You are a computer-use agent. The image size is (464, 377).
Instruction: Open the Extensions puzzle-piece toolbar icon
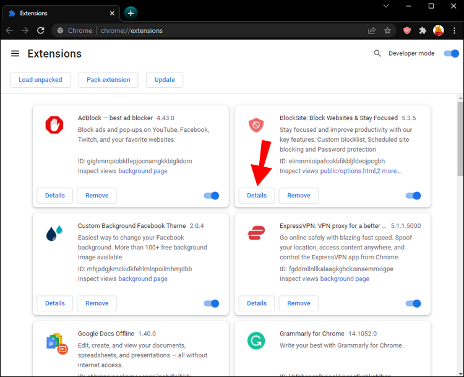pyautogui.click(x=423, y=30)
